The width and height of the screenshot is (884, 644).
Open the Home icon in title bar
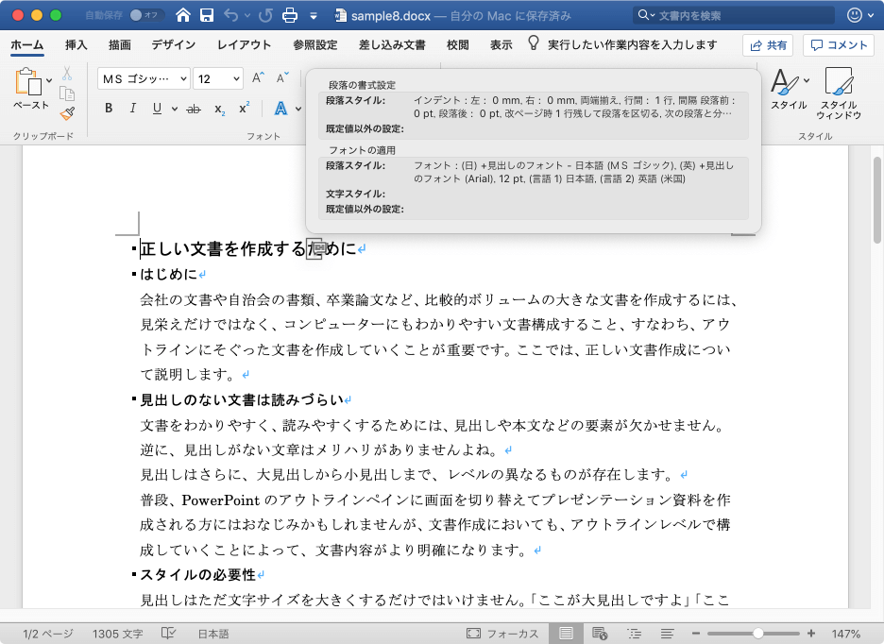pos(182,15)
